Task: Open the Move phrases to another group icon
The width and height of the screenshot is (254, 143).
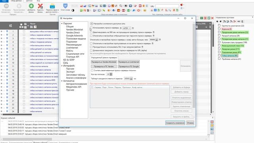Action: 52,6
